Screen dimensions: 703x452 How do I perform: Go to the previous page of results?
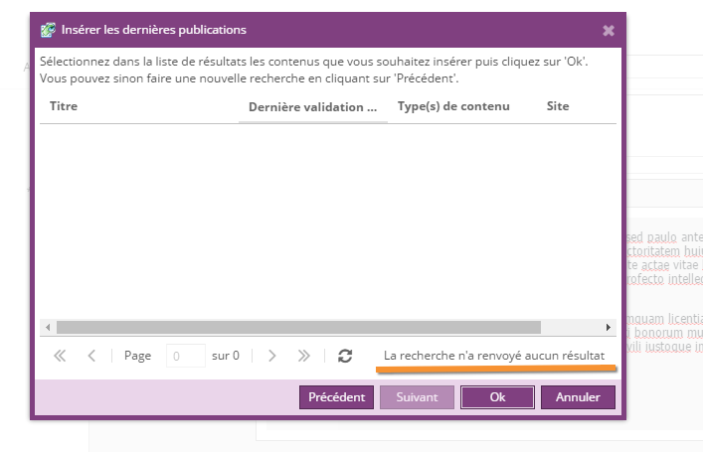(x=91, y=356)
